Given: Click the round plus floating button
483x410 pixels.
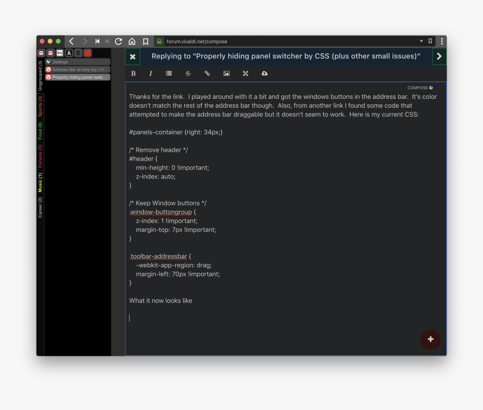Looking at the screenshot, I should (431, 339).
